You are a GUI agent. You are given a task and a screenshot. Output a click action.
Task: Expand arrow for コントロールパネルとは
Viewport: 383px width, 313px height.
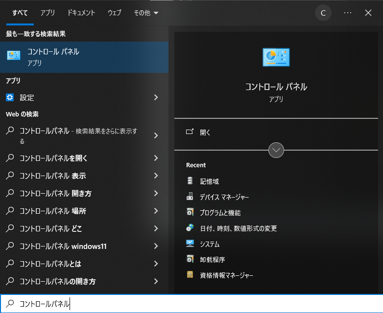[156, 264]
